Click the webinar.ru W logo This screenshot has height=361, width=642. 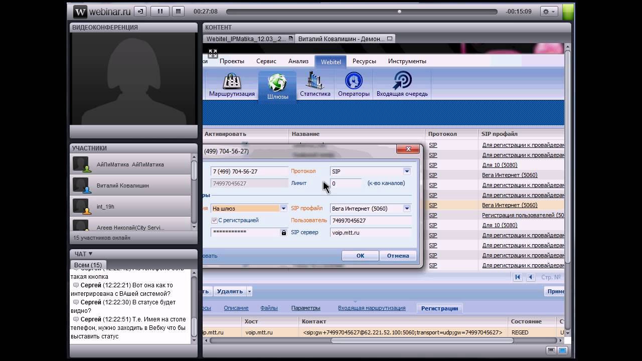click(x=80, y=11)
